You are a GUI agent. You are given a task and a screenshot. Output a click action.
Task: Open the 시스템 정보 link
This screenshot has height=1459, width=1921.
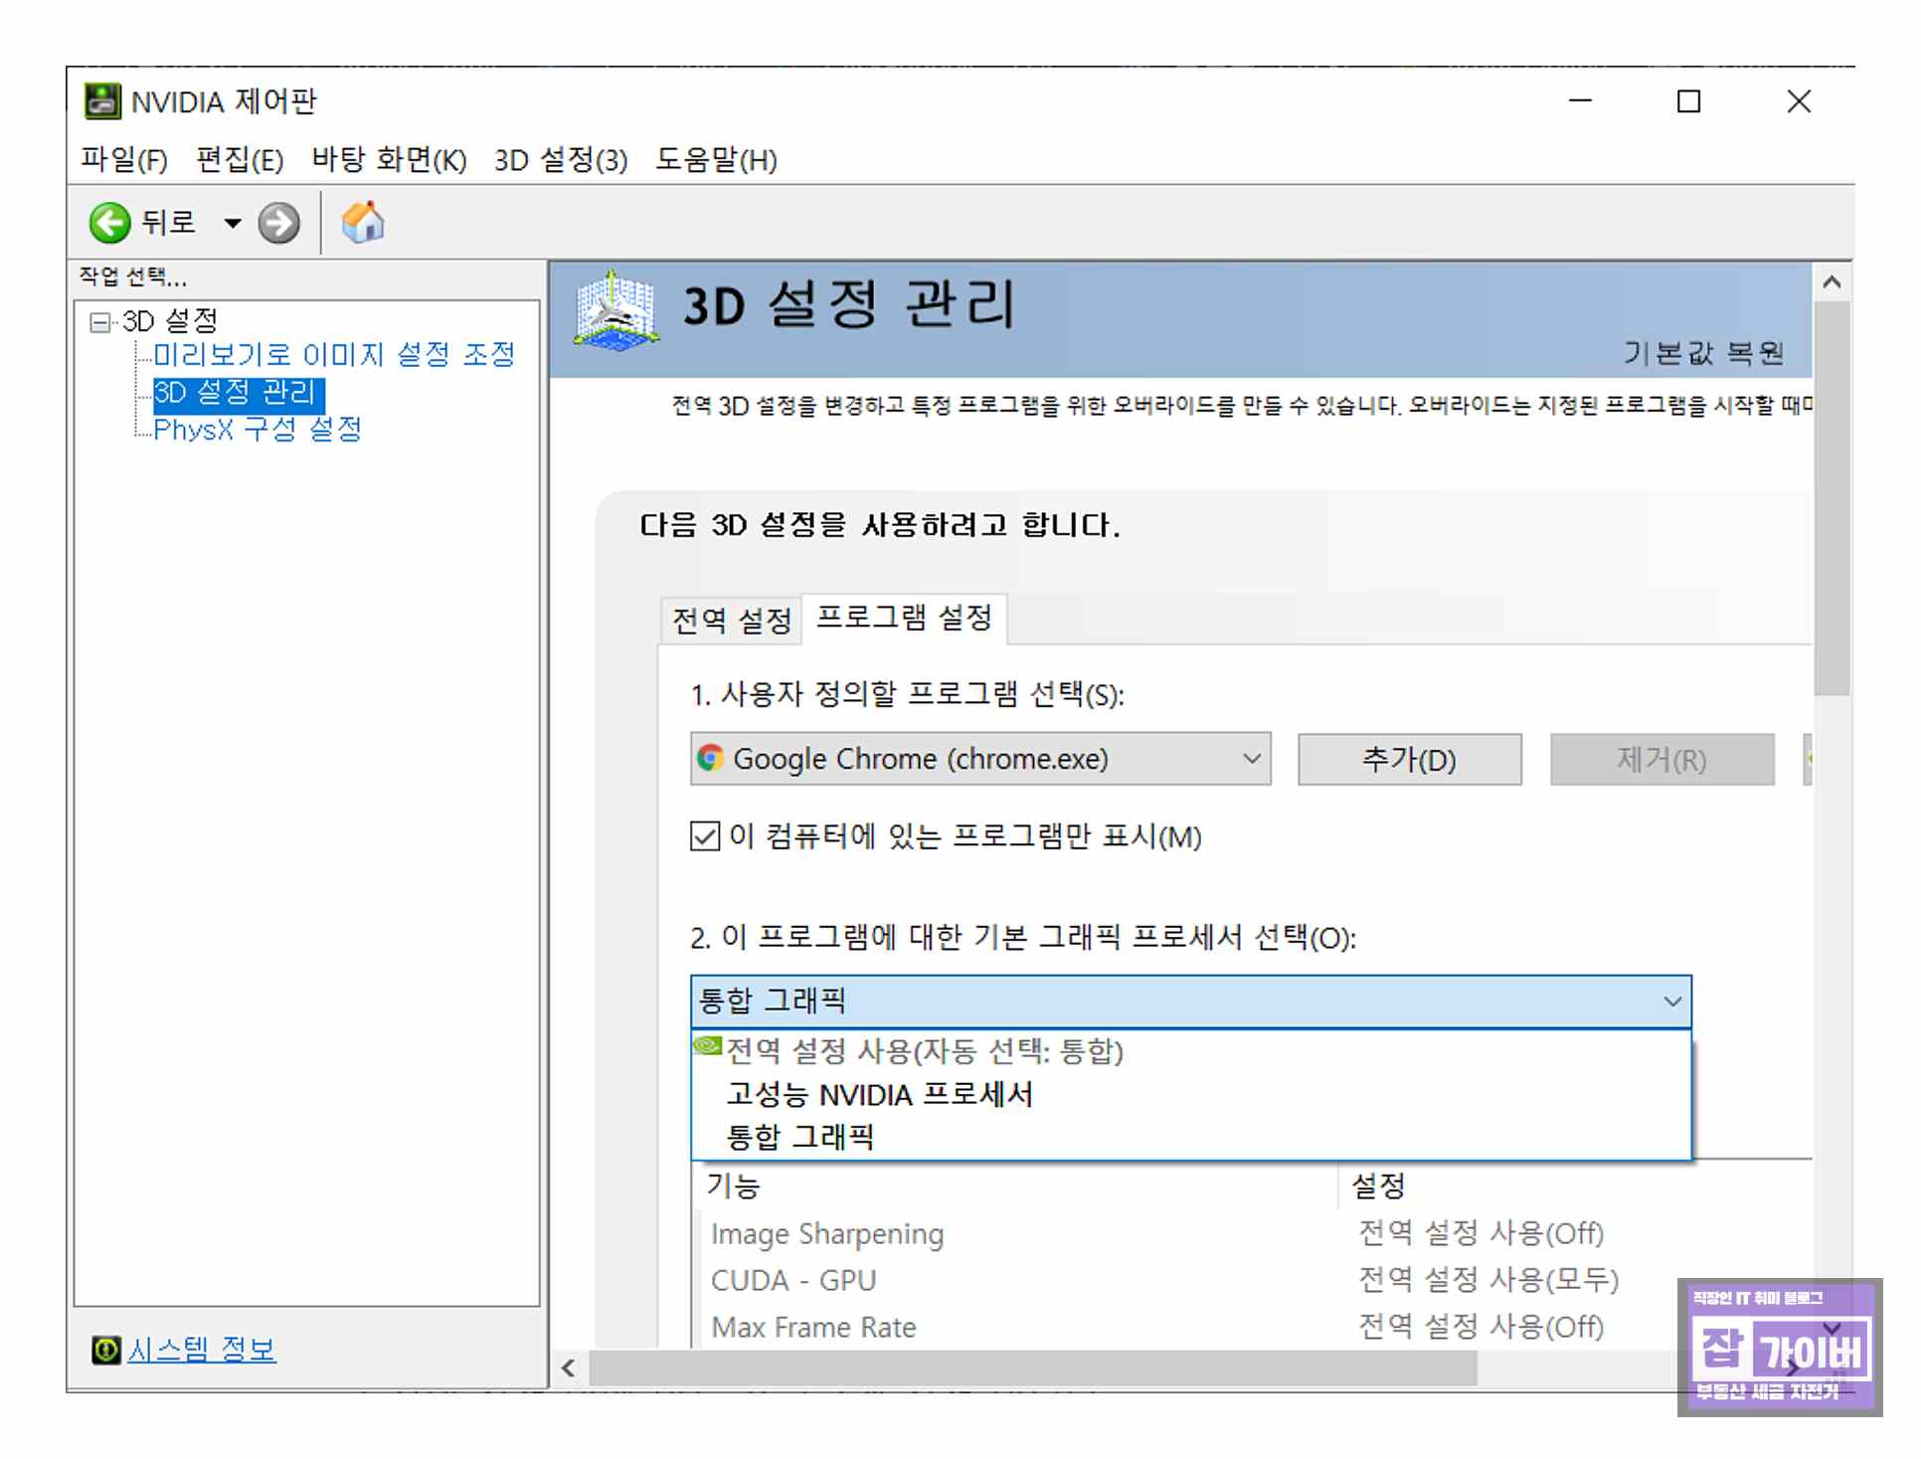(x=202, y=1350)
